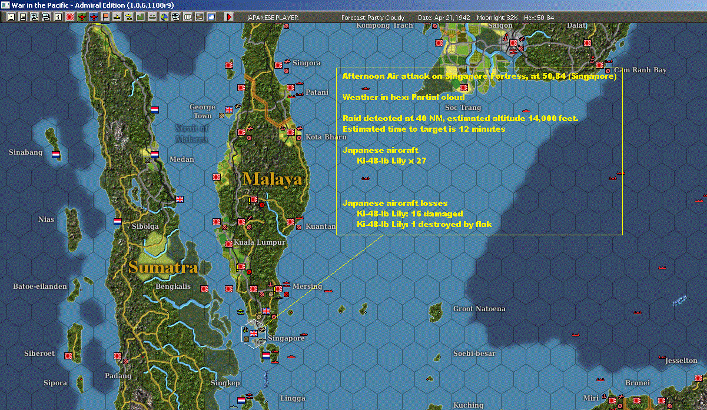Click the Sumatra region label
Viewport: 707px width, 410px height.
[x=163, y=268]
